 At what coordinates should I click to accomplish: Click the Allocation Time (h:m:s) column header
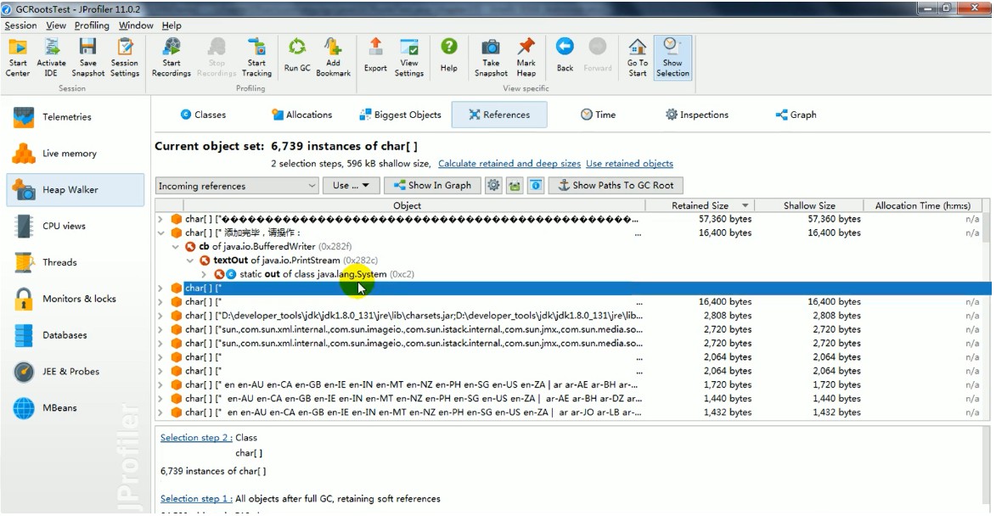click(x=922, y=205)
